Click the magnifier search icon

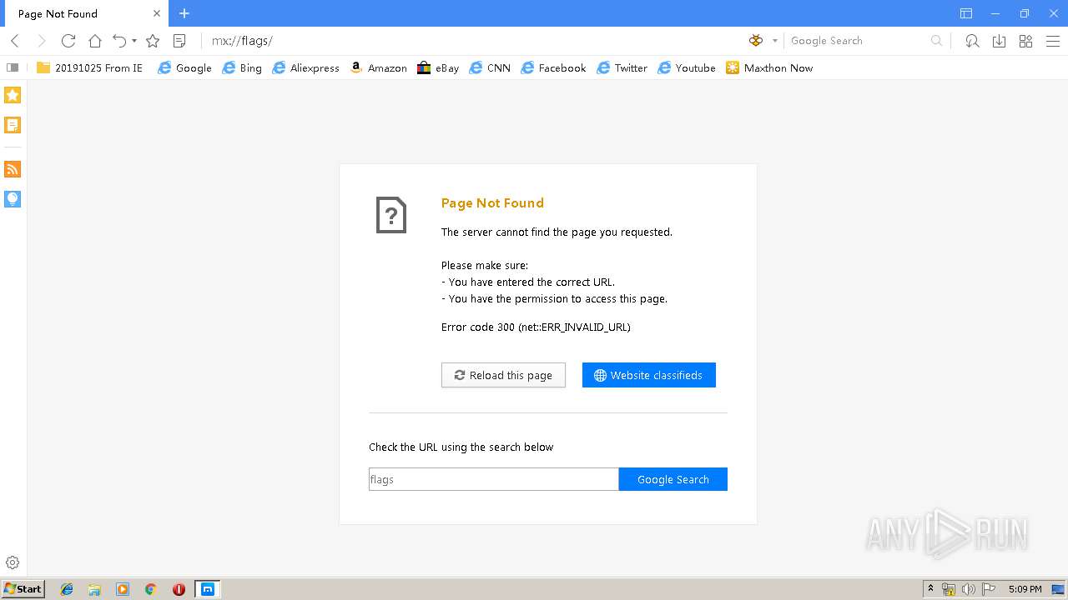pyautogui.click(x=936, y=41)
